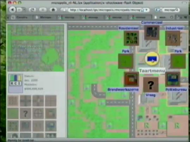Click the question mark tool in left palette
Viewport: 190px width, 142px height.
click(x=25, y=114)
